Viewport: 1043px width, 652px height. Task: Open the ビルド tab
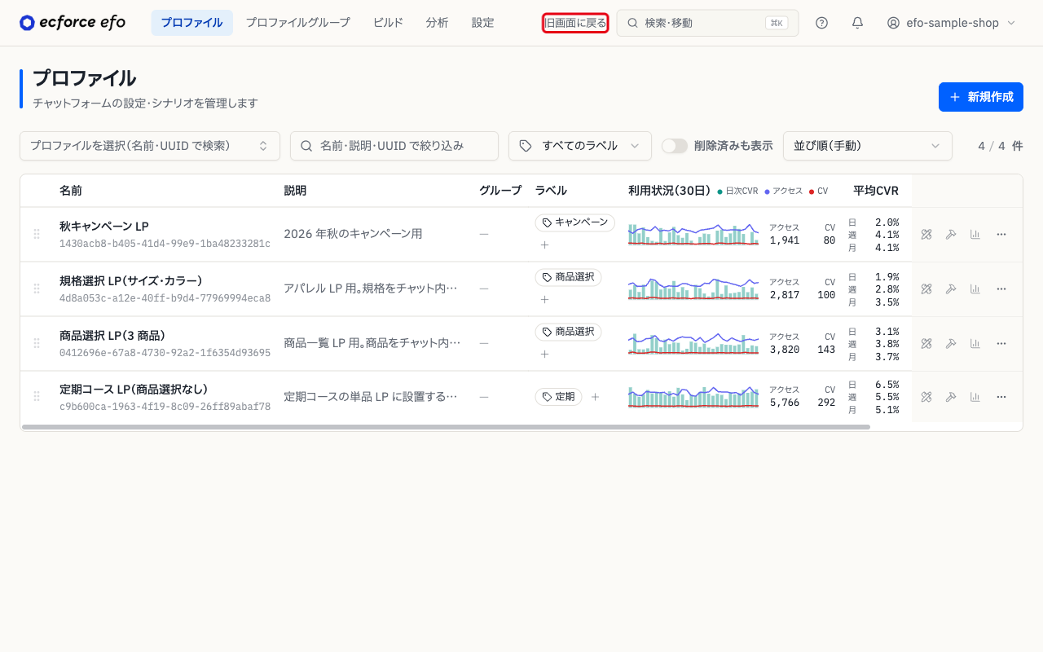click(x=388, y=23)
